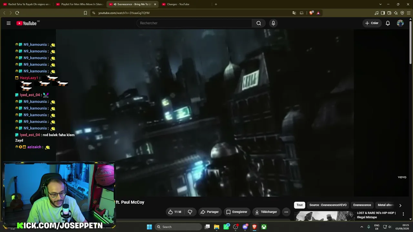Switch to Rachid Taha Ya Rayah tab
Image resolution: width=413 pixels, height=232 pixels.
pos(26,4)
